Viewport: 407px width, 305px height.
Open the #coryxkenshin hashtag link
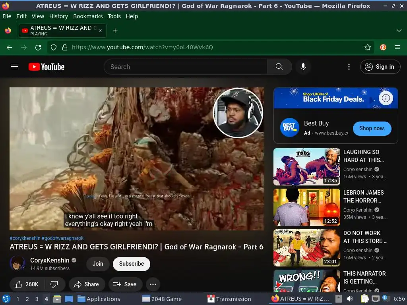click(x=25, y=238)
